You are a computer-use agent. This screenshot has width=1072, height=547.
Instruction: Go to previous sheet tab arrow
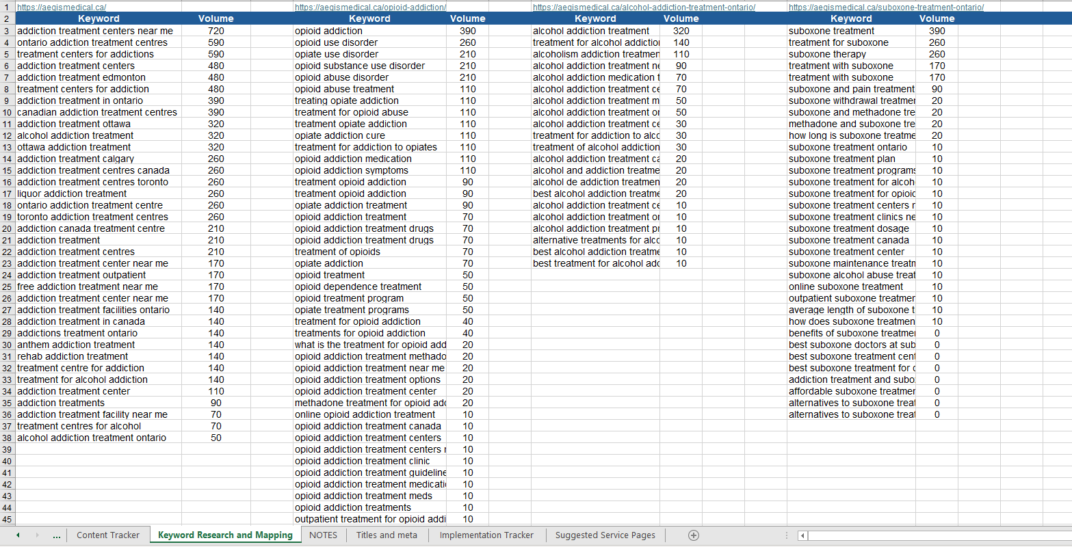[18, 535]
